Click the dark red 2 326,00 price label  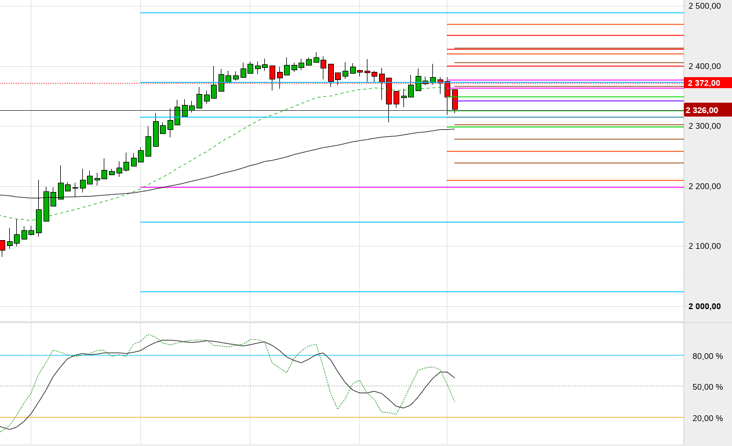click(x=708, y=110)
